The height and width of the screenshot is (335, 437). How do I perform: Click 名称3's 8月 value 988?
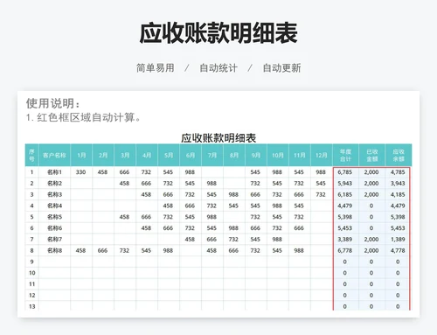(x=233, y=194)
